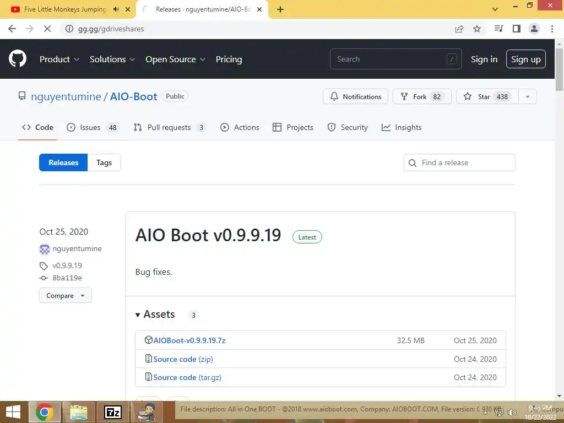
Task: Open the star lists dropdown arrow
Action: 528,96
